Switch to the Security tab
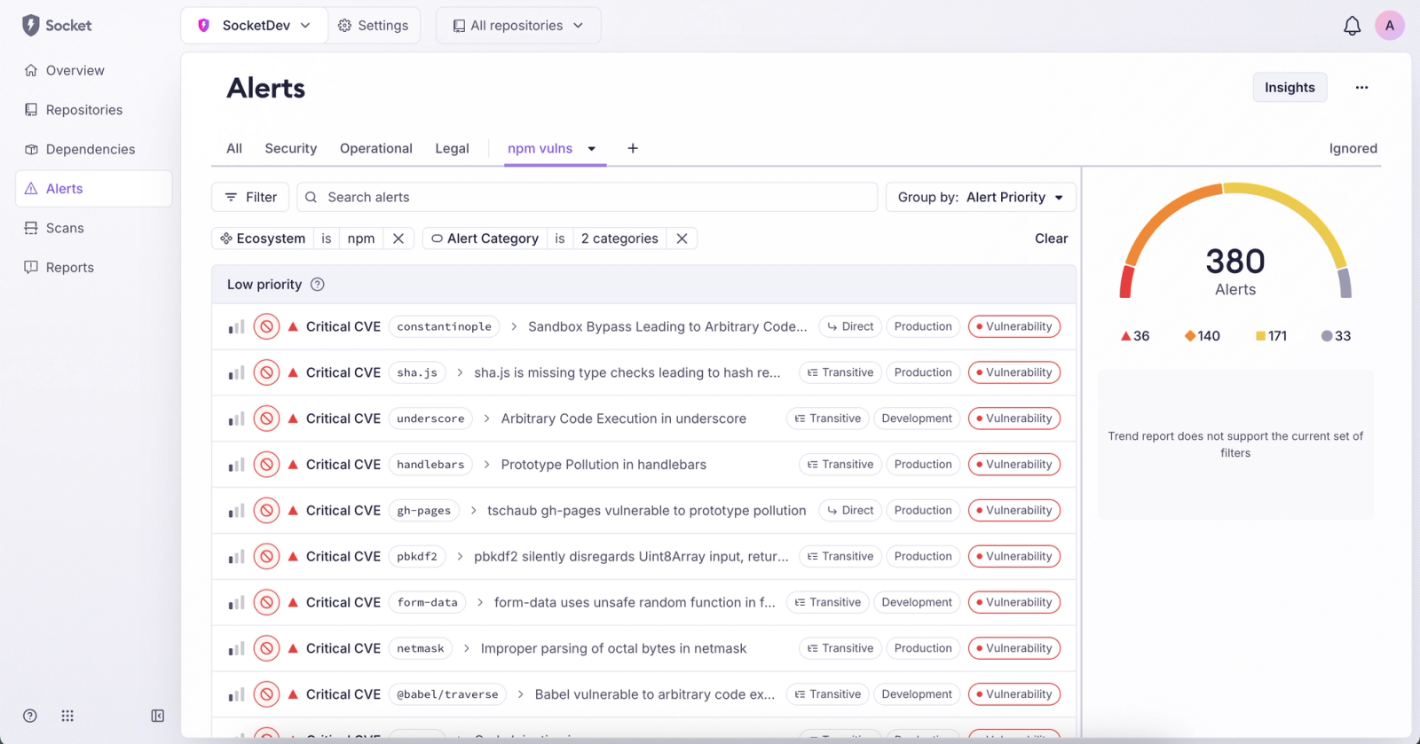The image size is (1420, 744). point(291,148)
